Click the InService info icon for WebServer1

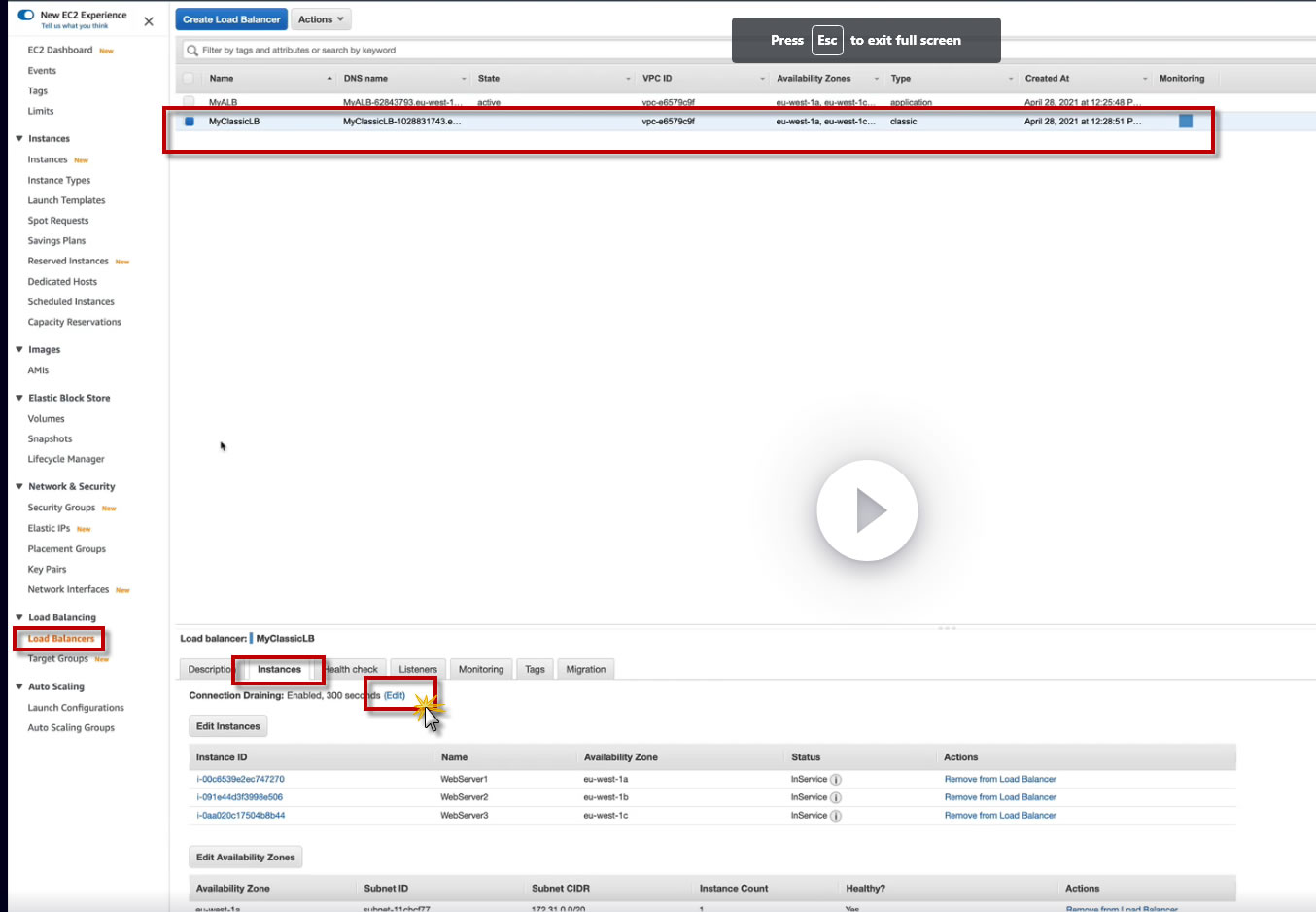[836, 780]
